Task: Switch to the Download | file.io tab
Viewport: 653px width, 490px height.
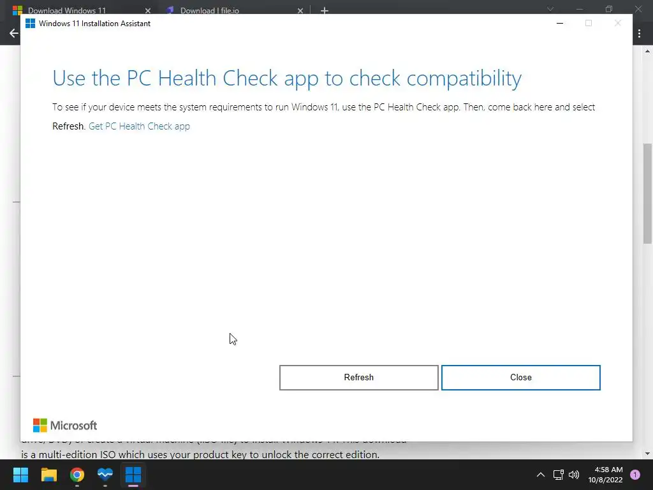Action: (x=209, y=10)
